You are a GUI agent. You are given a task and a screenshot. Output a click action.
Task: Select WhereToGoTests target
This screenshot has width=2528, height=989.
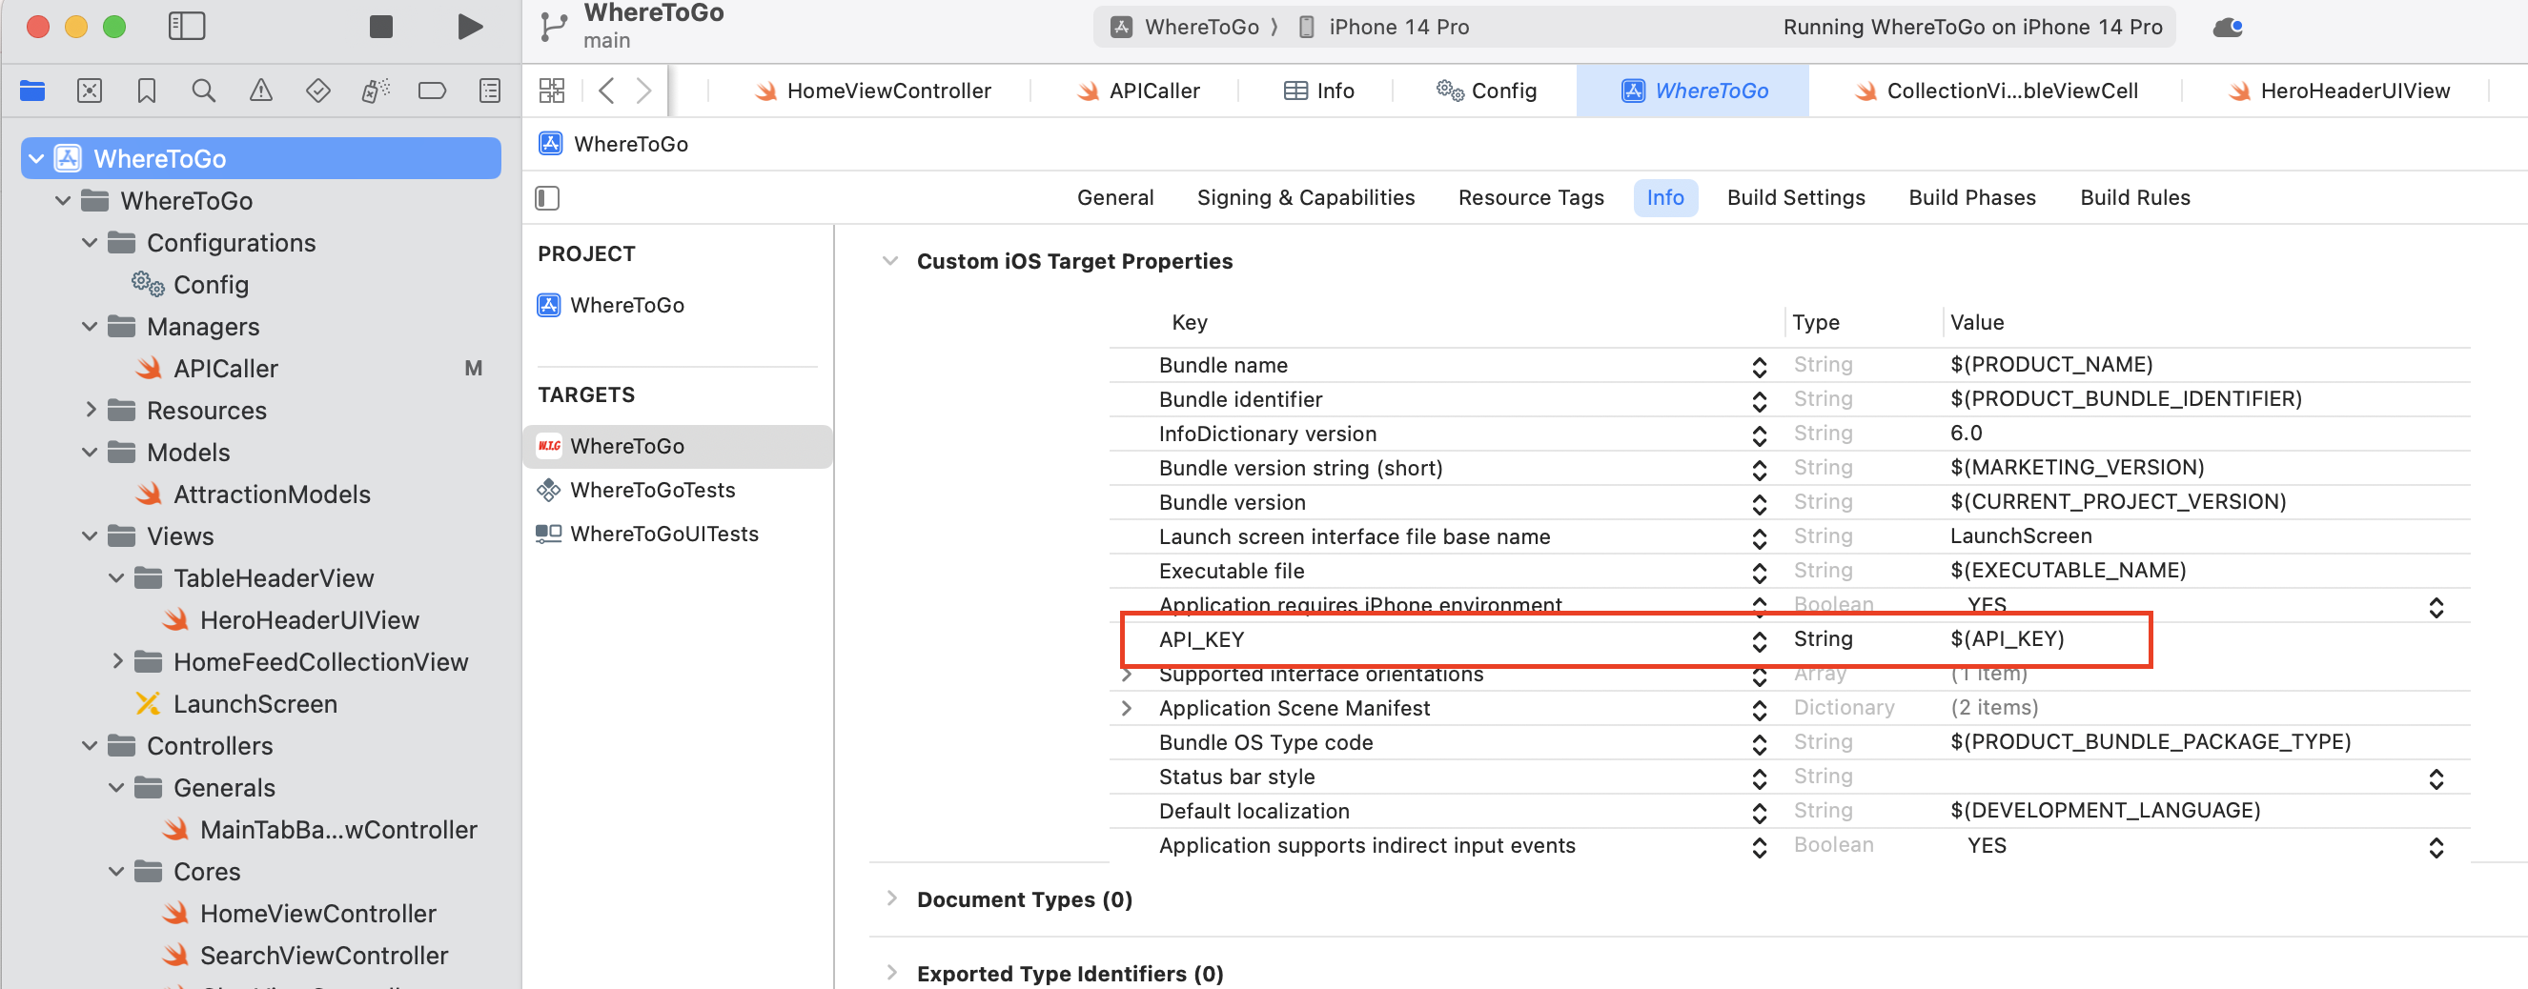(635, 490)
